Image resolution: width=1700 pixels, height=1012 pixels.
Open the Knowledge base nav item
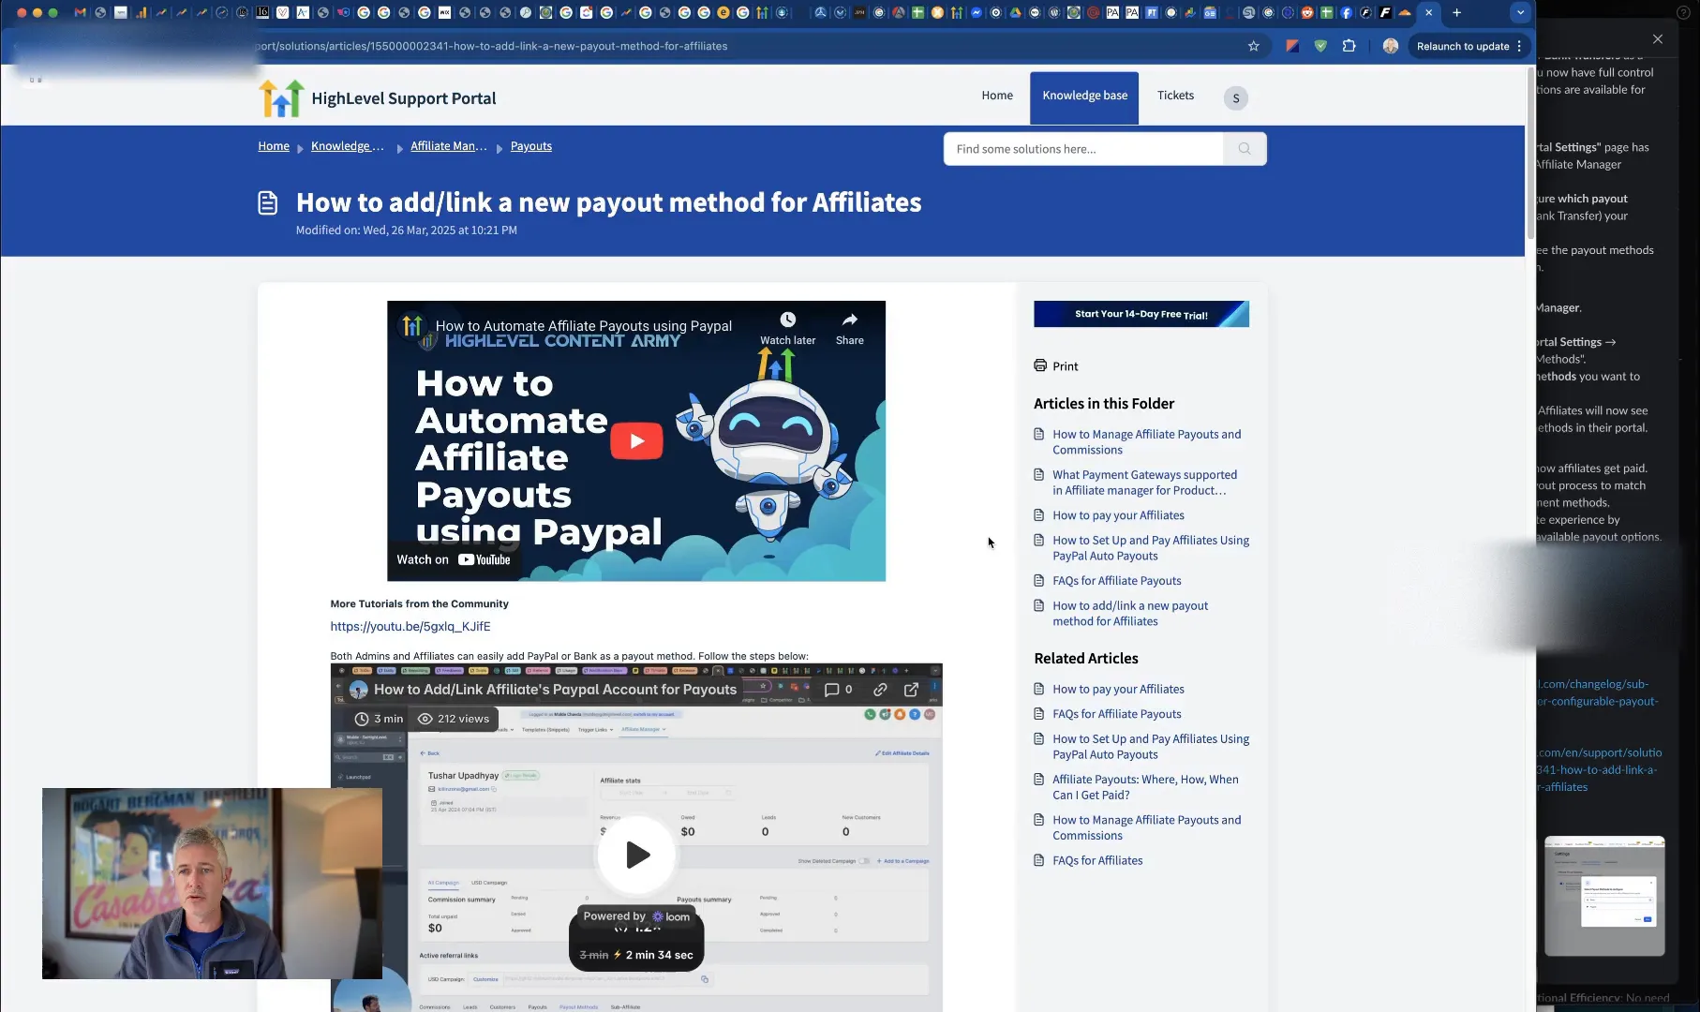pos(1084,97)
